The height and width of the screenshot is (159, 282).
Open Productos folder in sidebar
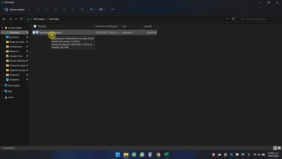pyautogui.click(x=15, y=75)
